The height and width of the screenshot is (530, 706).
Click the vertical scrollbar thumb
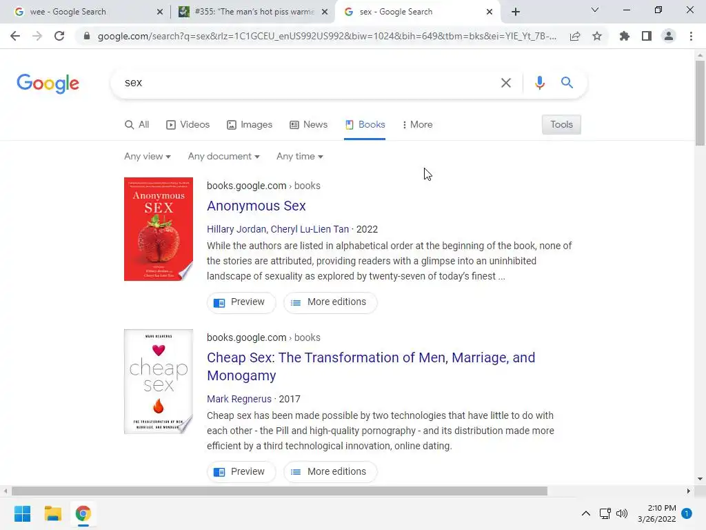pos(700,103)
